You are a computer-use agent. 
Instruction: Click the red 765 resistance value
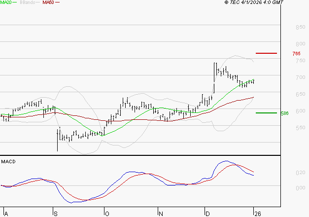pos(296,54)
